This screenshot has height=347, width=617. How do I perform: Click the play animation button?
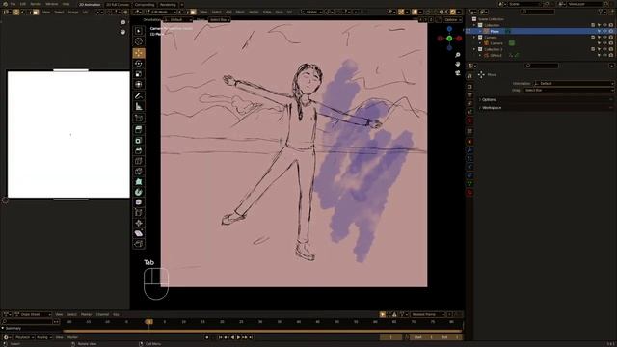point(238,337)
